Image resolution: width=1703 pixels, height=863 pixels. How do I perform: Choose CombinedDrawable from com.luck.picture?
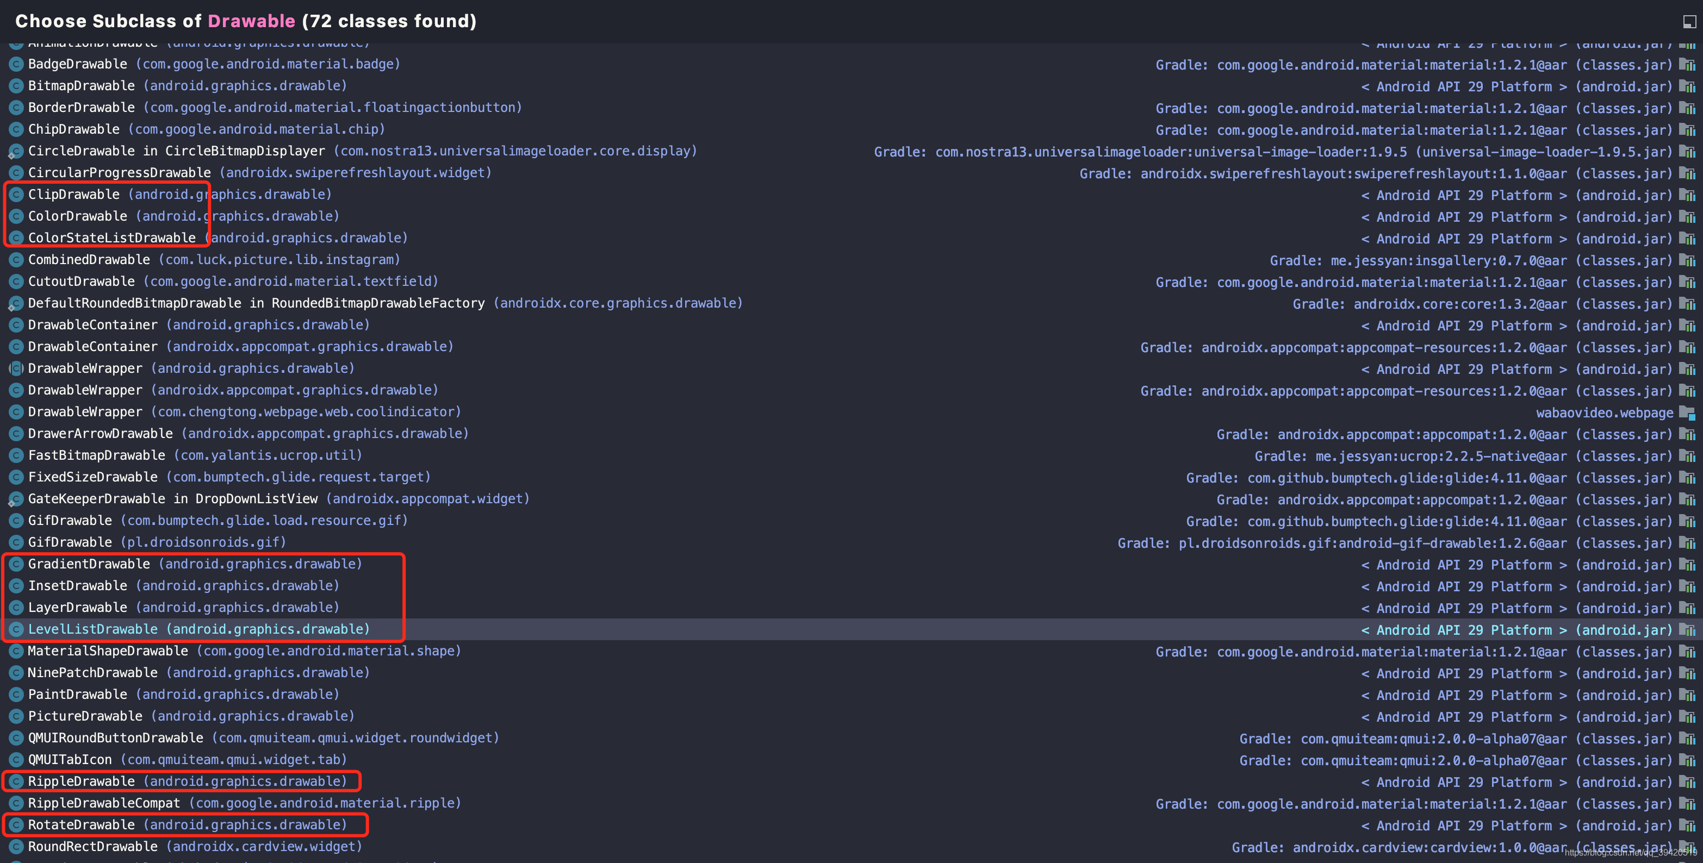pyautogui.click(x=851, y=260)
